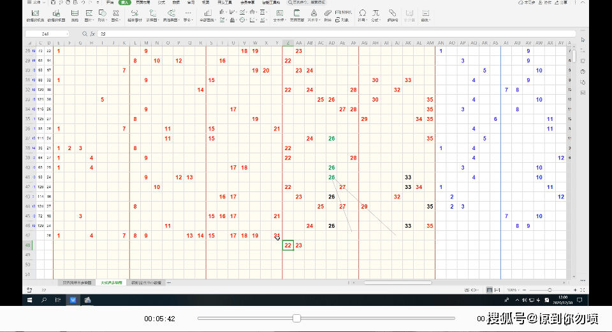Click the fx insert function icon
612x332 pixels.
tap(92, 34)
